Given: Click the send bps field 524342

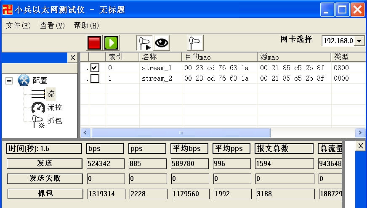Looking at the screenshot, I should pyautogui.click(x=106, y=163).
